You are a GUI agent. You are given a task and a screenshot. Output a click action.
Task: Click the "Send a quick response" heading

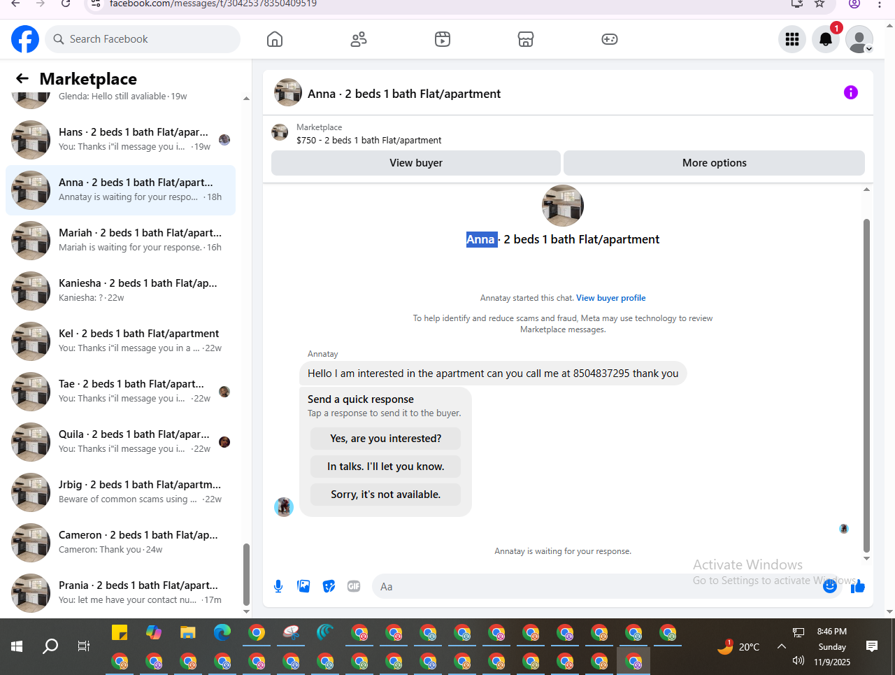[x=361, y=399]
